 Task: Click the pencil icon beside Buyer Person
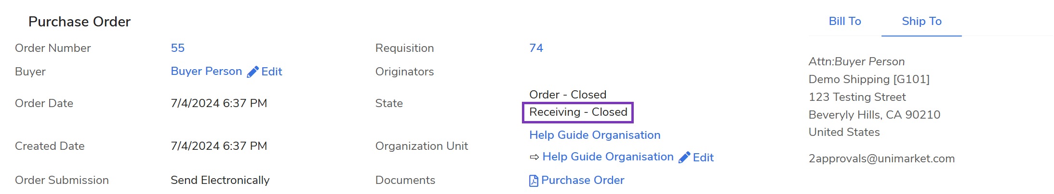[x=253, y=72]
